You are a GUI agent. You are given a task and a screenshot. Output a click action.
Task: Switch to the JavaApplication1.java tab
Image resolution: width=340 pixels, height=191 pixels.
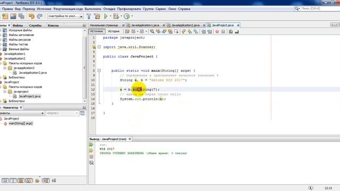coord(145,25)
